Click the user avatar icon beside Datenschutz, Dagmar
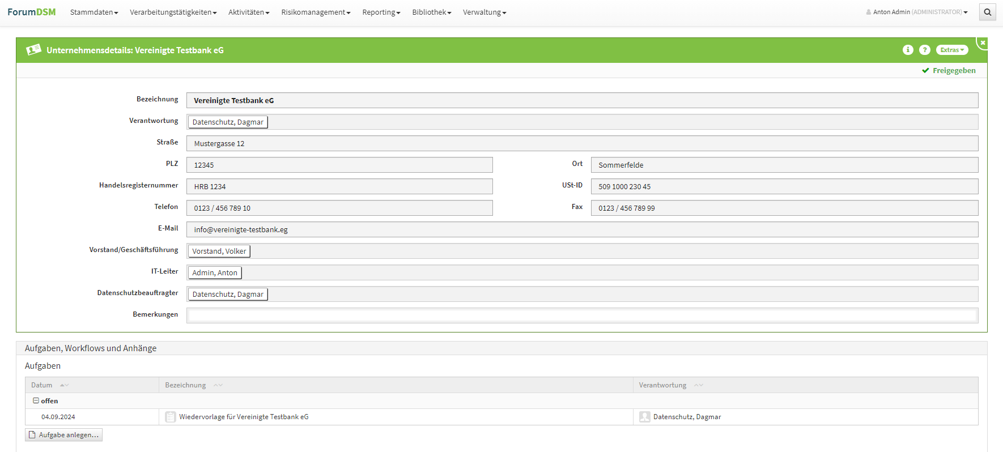Image resolution: width=1003 pixels, height=452 pixels. pos(644,417)
